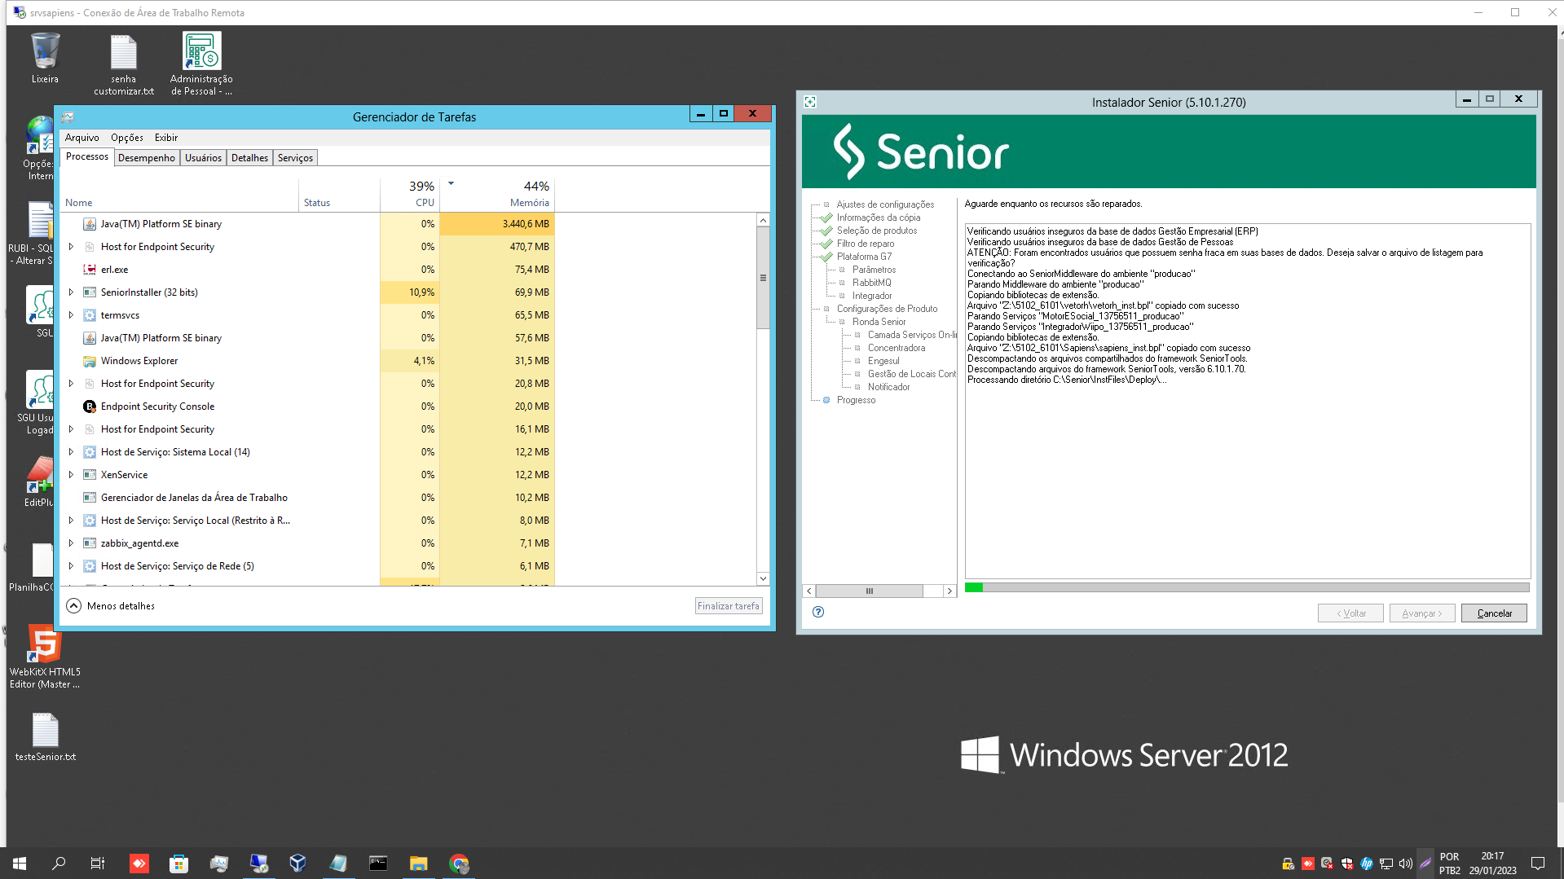Open the network tray icon
Screen dimensions: 1564x879
[1386, 864]
